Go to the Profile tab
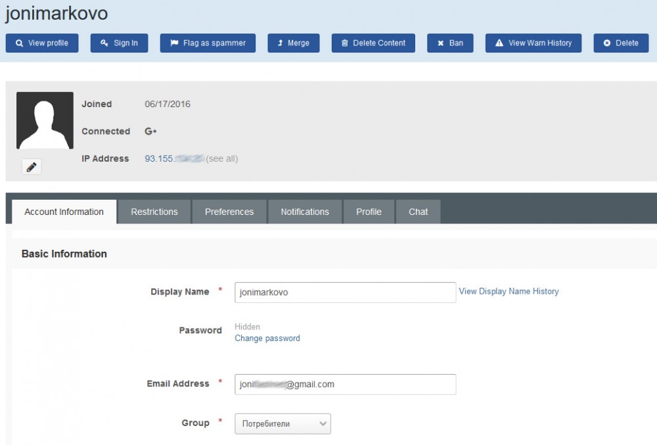The height and width of the screenshot is (445, 657). pos(369,212)
